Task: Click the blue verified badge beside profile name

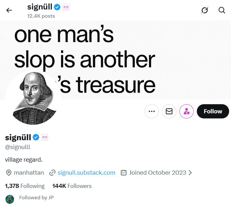Action: pyautogui.click(x=36, y=137)
